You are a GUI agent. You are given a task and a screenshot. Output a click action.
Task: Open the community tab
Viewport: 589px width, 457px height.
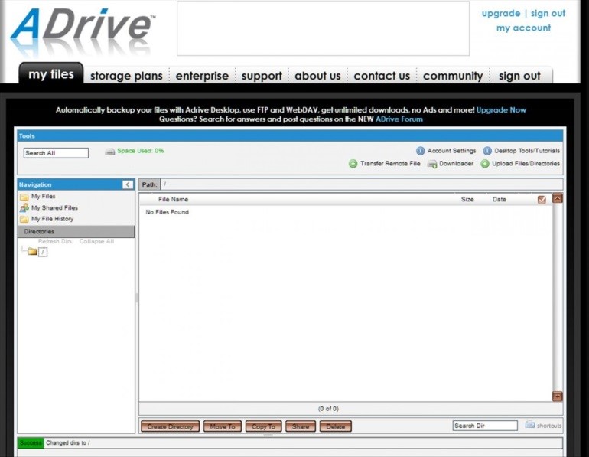453,76
